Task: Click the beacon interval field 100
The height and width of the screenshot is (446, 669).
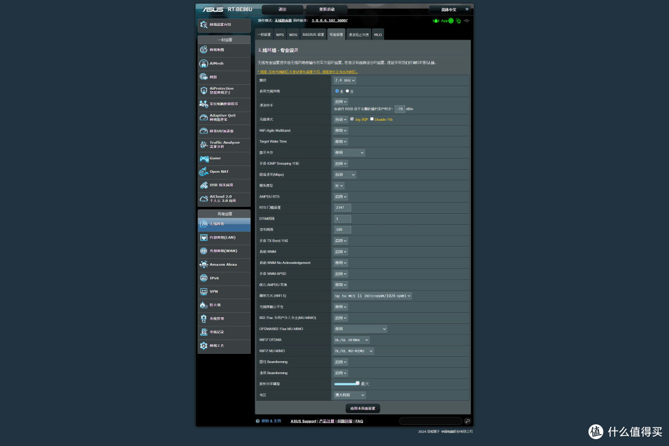Action: tap(343, 230)
